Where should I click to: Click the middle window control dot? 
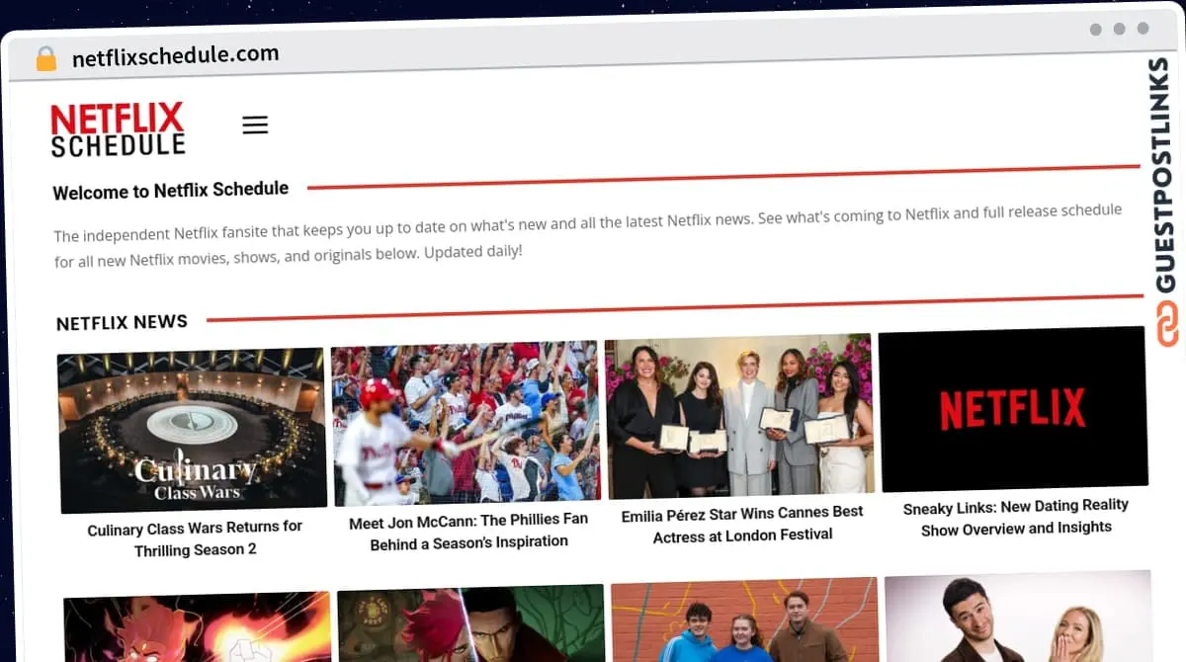click(1121, 30)
